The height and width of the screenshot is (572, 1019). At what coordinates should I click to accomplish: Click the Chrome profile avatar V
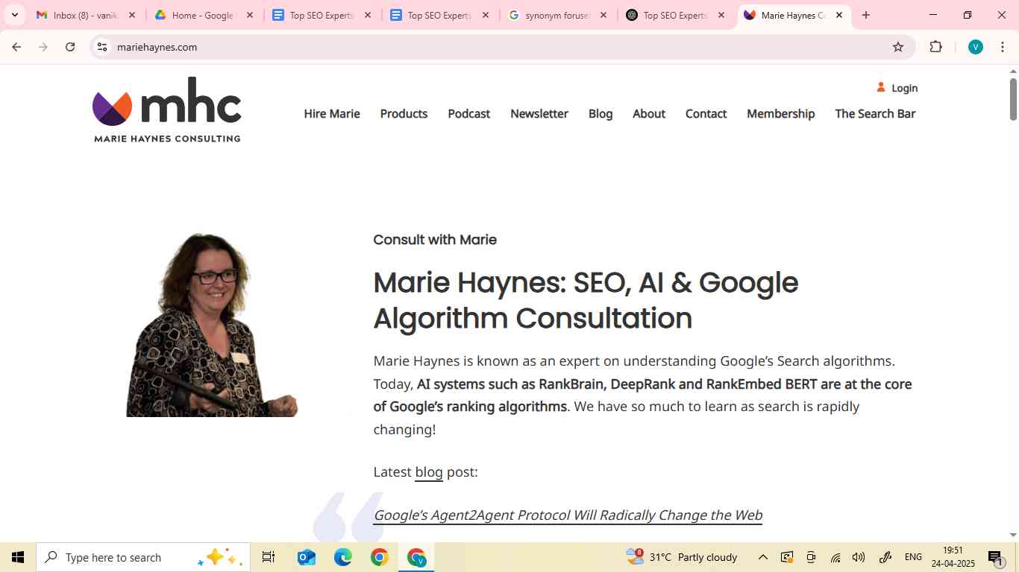[x=974, y=46]
